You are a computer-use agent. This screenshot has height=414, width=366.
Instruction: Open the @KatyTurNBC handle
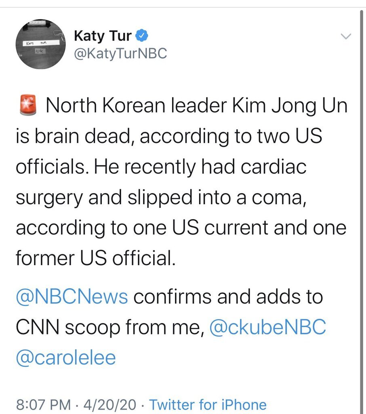120,53
